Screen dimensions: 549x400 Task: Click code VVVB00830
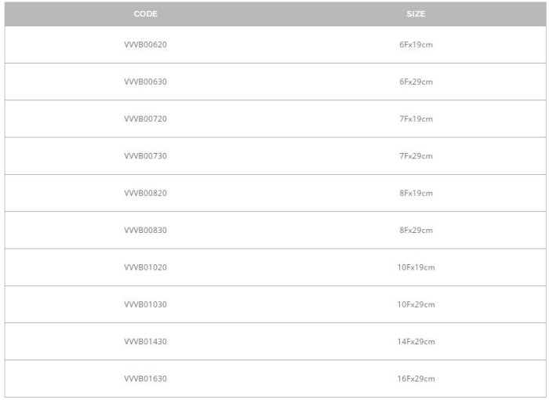point(146,231)
